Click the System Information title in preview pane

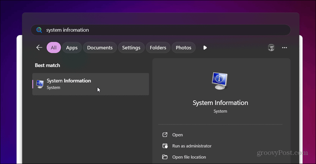[x=220, y=103]
